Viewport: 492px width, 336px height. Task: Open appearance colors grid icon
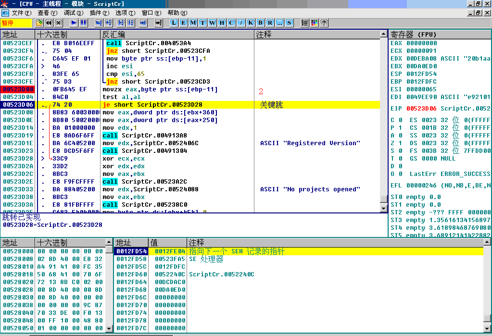tap(314, 23)
